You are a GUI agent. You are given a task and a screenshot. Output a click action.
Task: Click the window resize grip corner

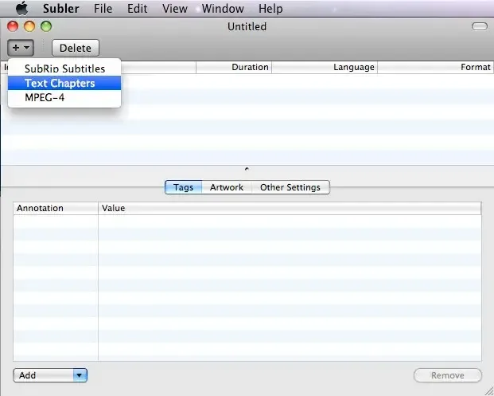488,390
